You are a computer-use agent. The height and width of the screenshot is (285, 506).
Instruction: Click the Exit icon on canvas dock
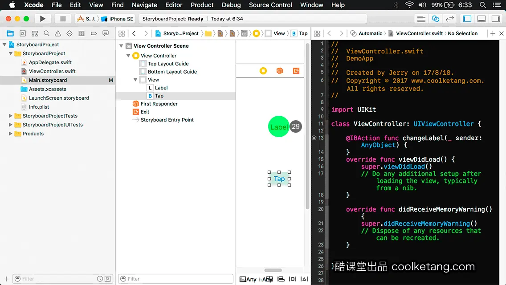296,71
